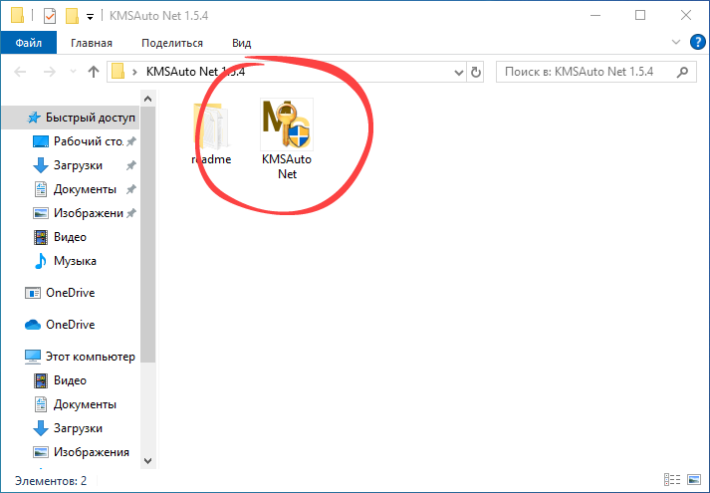Screen dimensions: 710x493
Task: Open the Quick Access Toolbar customize dropdown
Action: point(90,16)
